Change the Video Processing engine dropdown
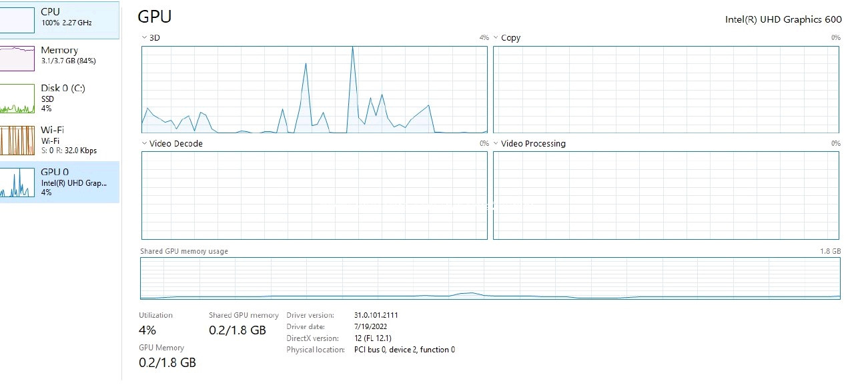854x391 pixels. (x=529, y=143)
